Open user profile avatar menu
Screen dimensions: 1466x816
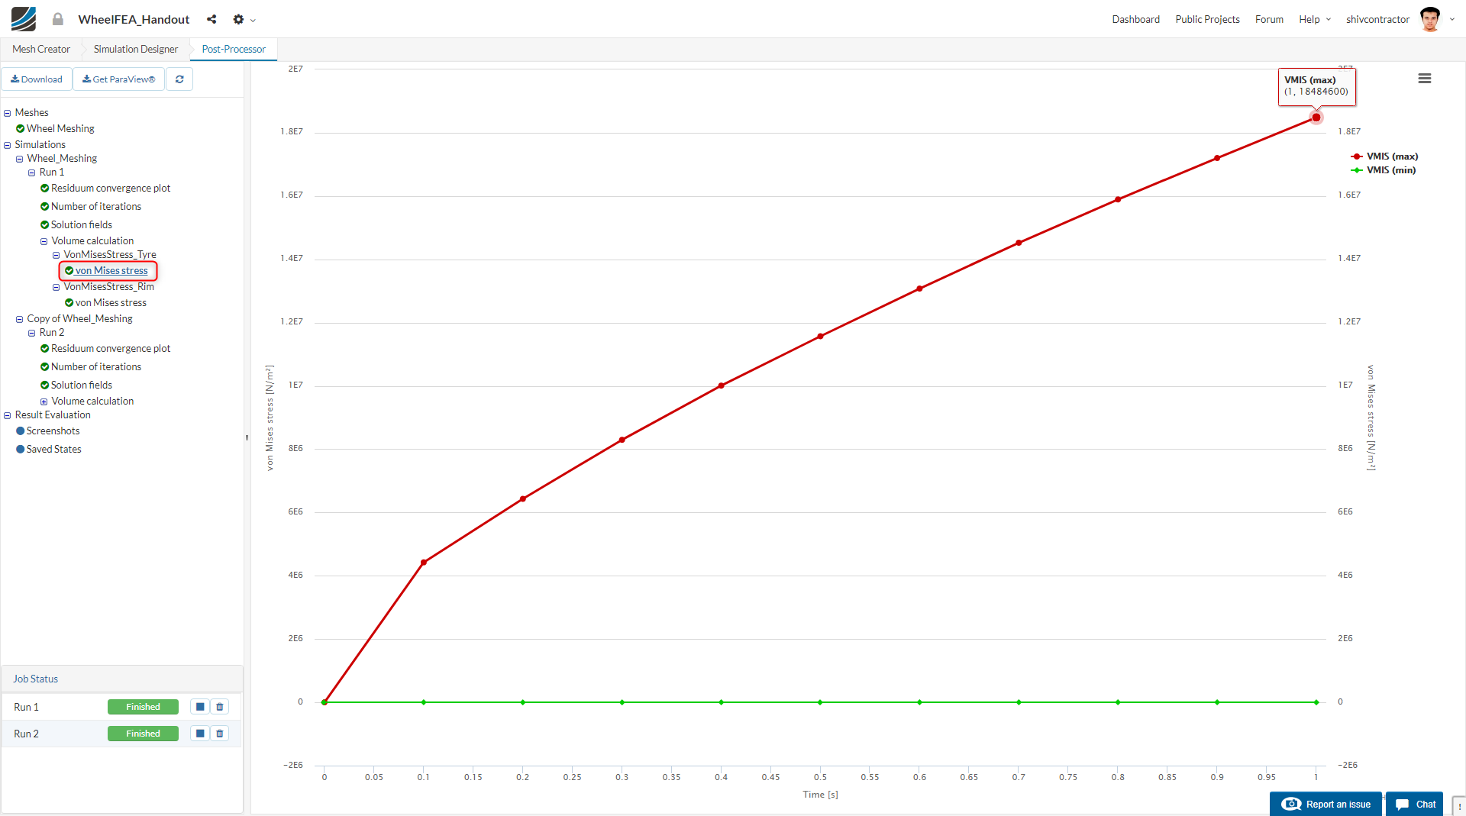pos(1430,19)
